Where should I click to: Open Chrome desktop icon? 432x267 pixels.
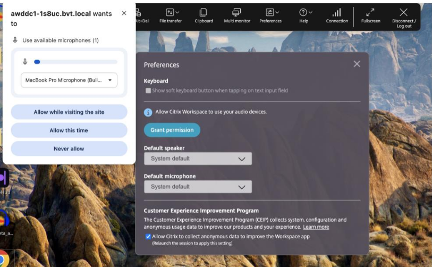pyautogui.click(x=4, y=258)
